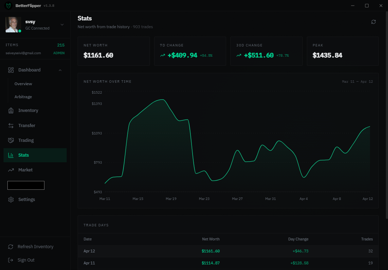Image resolution: width=388 pixels, height=270 pixels.
Task: Select the Apr 12 row net worth value
Action: pyautogui.click(x=211, y=251)
